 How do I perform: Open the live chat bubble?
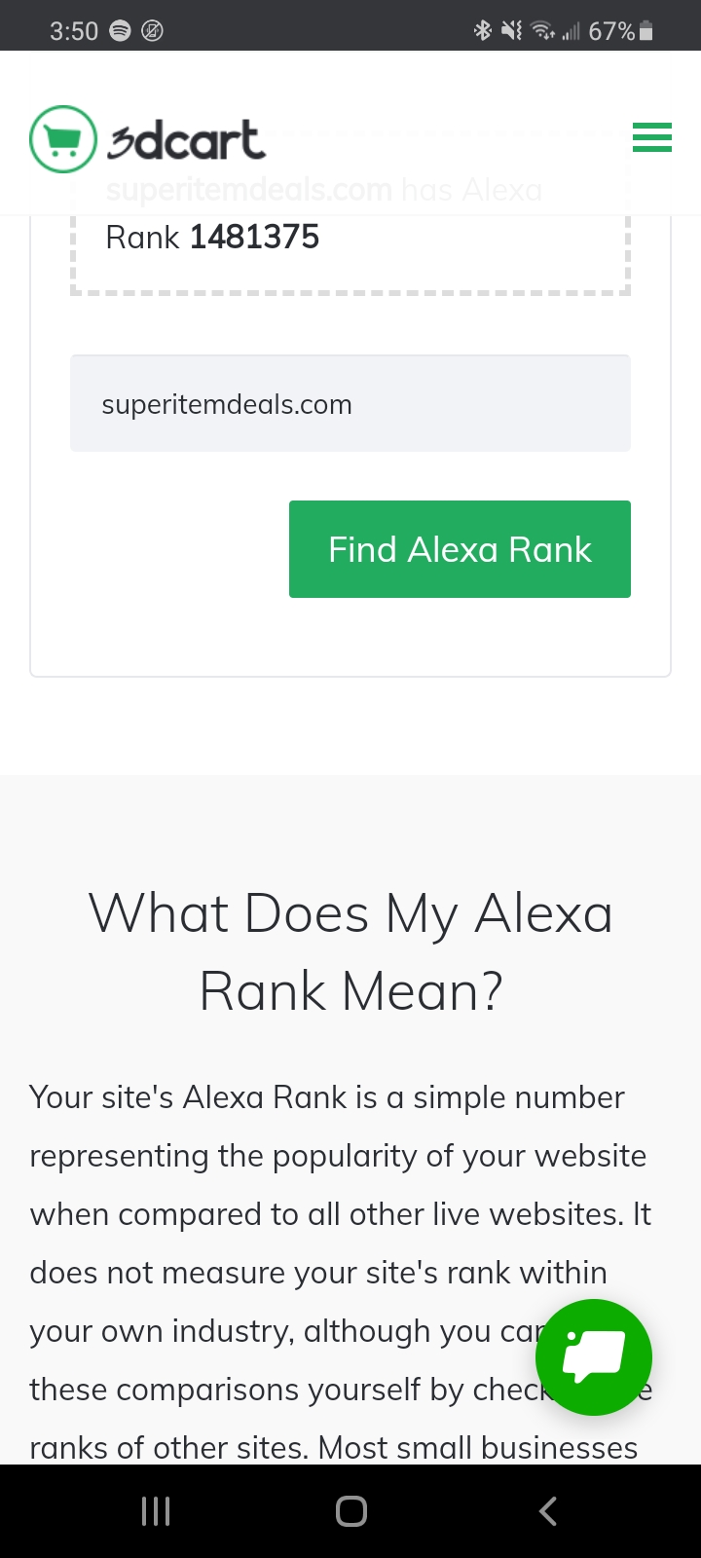pyautogui.click(x=593, y=1356)
